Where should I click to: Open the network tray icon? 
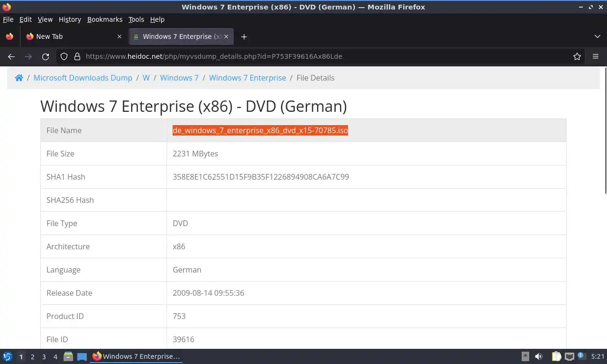point(570,356)
